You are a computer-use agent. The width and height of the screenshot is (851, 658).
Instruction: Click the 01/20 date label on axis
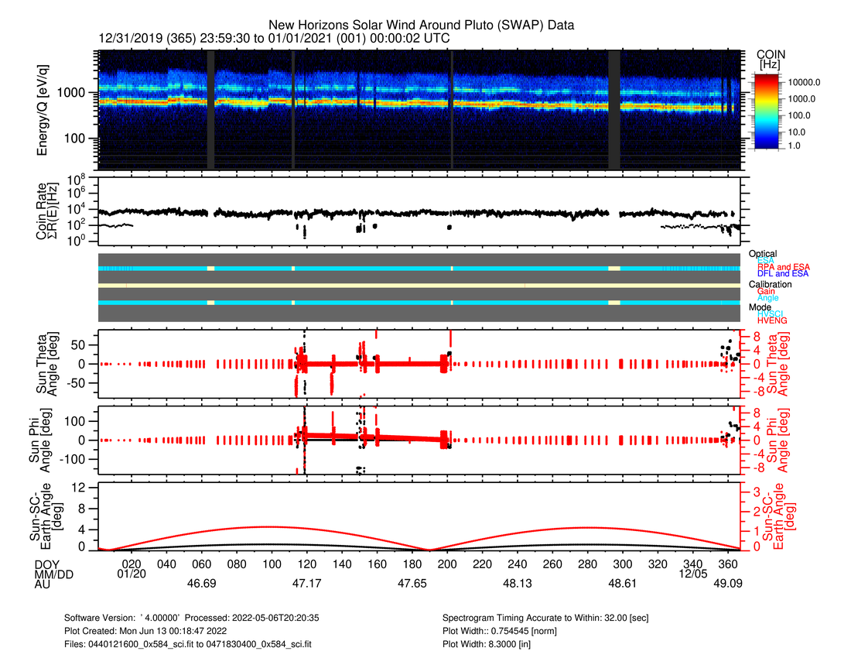(132, 574)
